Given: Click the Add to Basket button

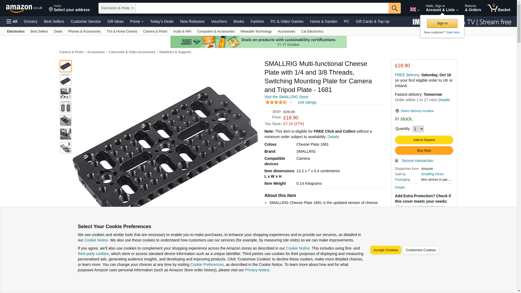Looking at the screenshot, I should pyautogui.click(x=424, y=140).
